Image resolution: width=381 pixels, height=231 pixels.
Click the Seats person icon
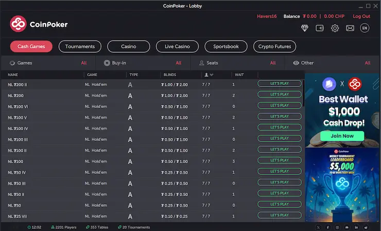(x=202, y=63)
